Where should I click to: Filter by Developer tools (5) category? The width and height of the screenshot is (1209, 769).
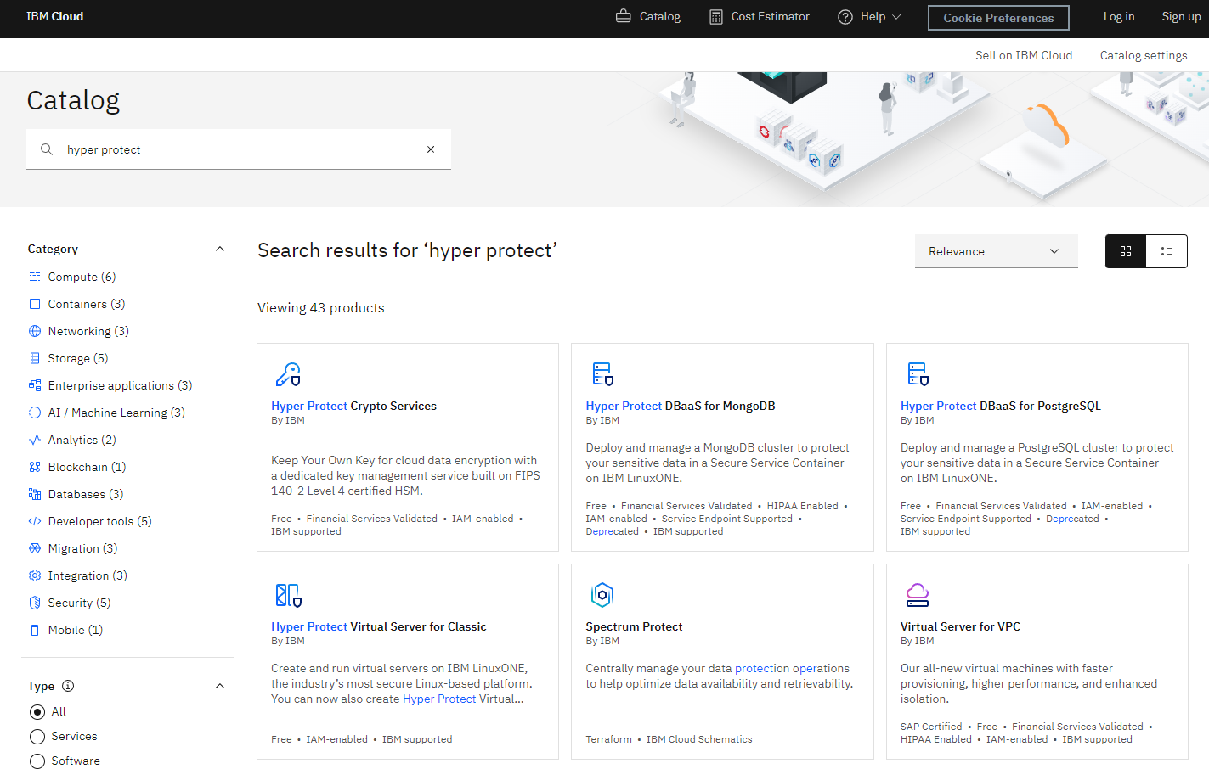(99, 521)
